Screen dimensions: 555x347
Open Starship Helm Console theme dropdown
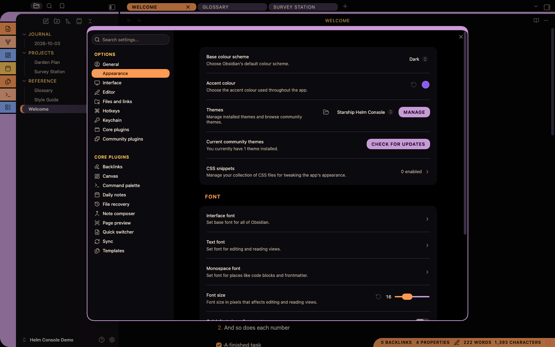click(x=365, y=112)
